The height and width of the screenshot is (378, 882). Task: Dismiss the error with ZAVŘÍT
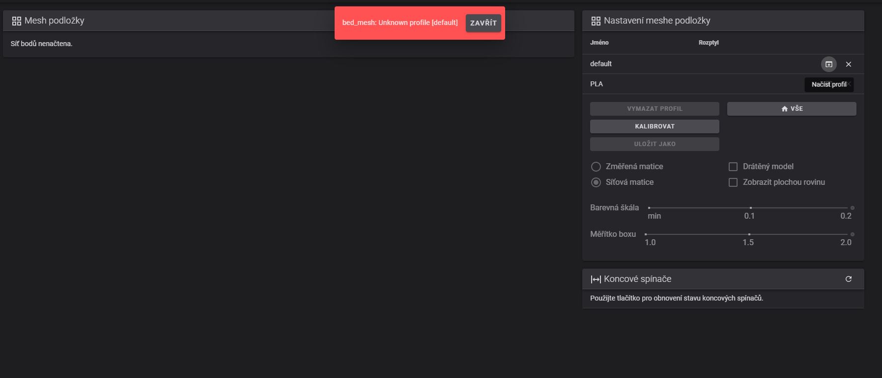coord(483,23)
